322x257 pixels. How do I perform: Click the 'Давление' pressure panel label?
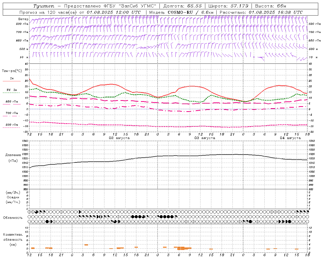coord(13,155)
